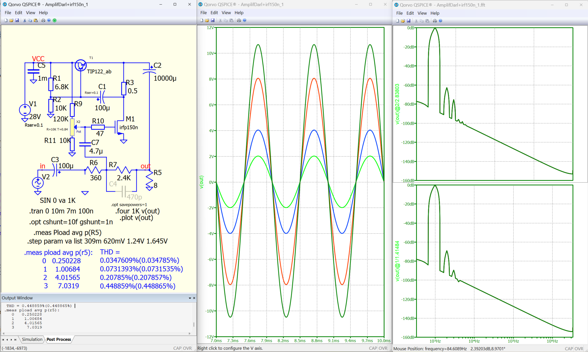This screenshot has width=588, height=352.
Task: Click Help icon in FFT window
Action: [x=440, y=21]
